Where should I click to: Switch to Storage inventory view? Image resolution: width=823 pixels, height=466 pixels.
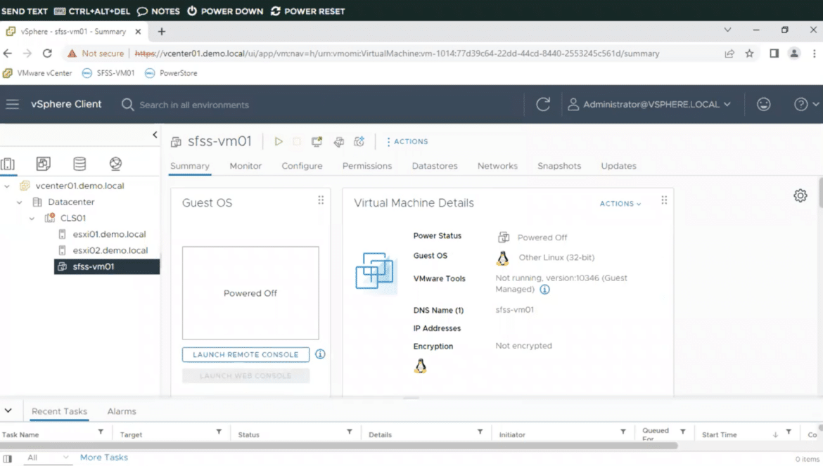point(79,164)
